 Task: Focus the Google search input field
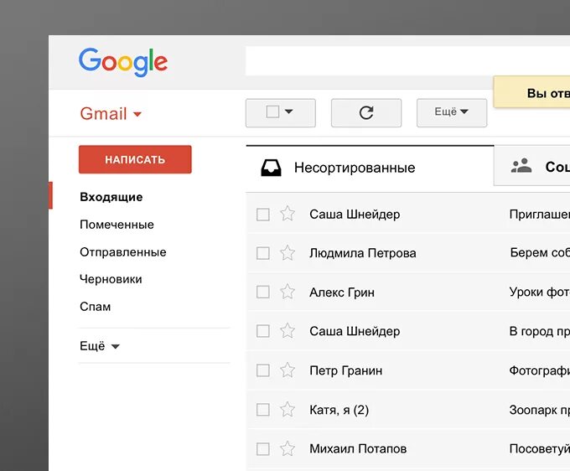(x=407, y=60)
